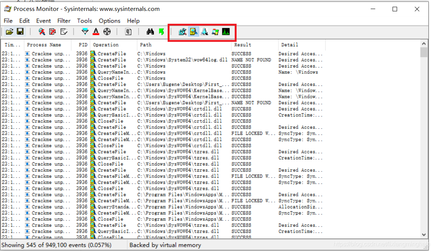Sort by the Time column header
The height and width of the screenshot is (251, 434).
[12, 44]
